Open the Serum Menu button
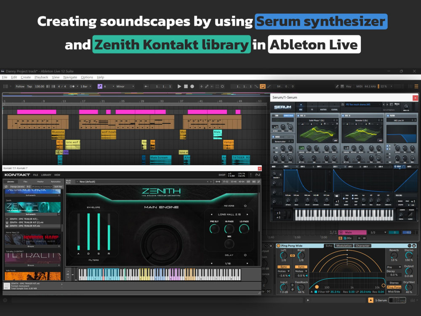 tap(397, 104)
